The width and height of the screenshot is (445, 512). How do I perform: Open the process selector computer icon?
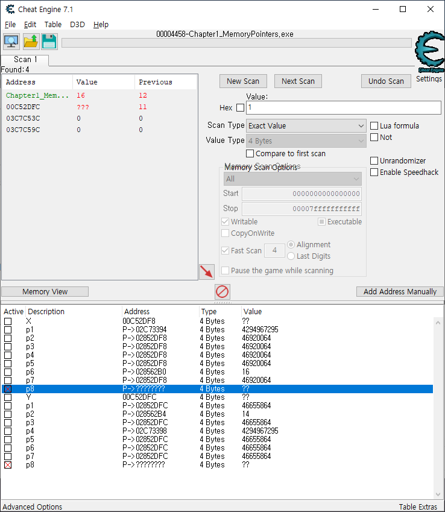(x=11, y=42)
